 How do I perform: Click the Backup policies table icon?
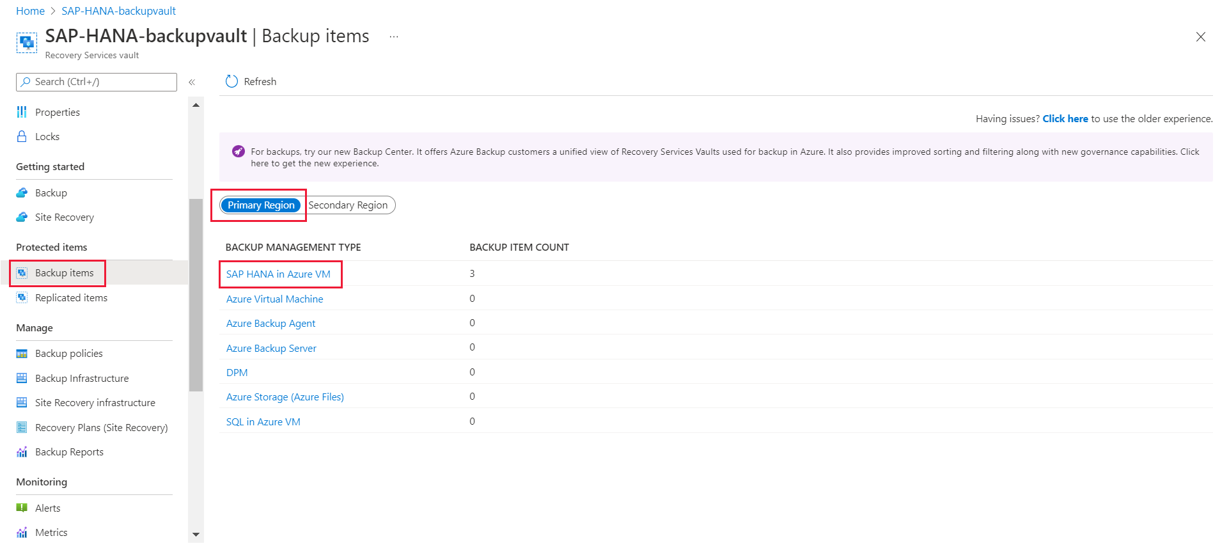coord(22,354)
